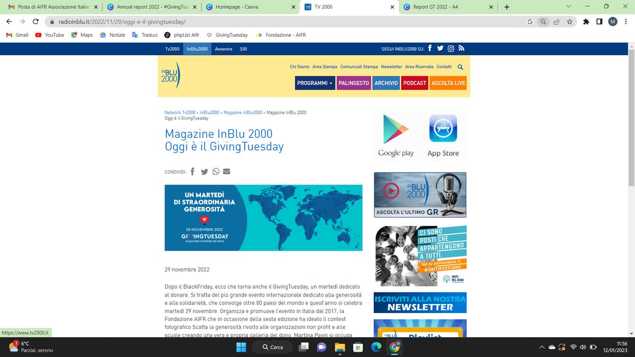
Task: Open the YouTube bookmark
Action: pyautogui.click(x=50, y=35)
